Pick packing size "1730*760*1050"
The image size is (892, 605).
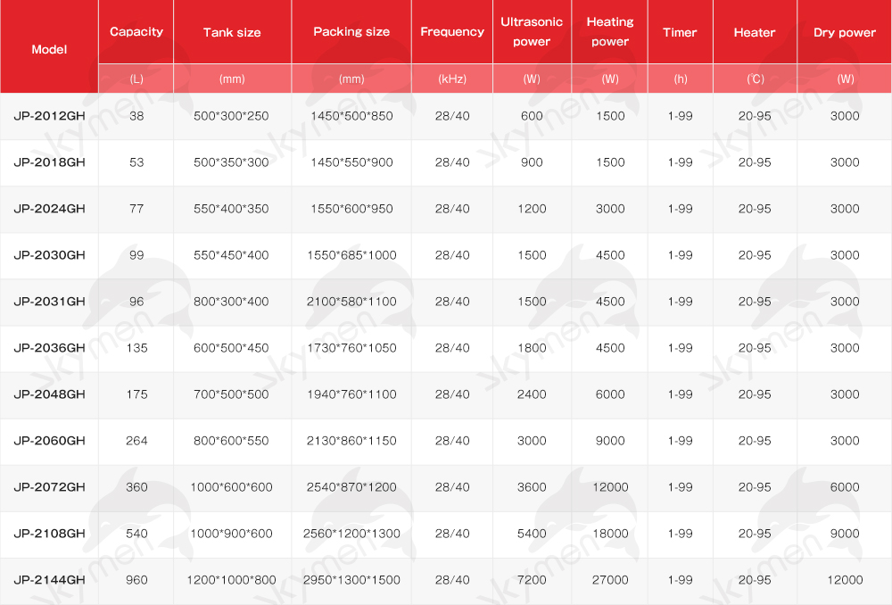tap(351, 348)
